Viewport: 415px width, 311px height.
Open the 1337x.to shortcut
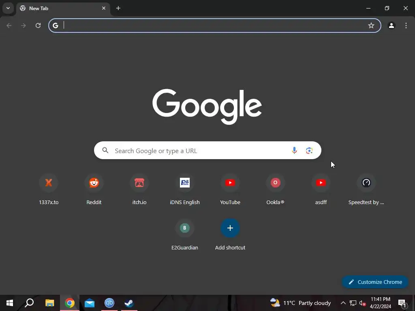[x=49, y=190]
